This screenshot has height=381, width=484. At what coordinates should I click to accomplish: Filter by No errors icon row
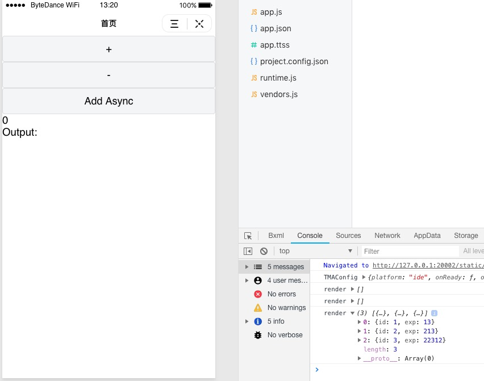[274, 294]
